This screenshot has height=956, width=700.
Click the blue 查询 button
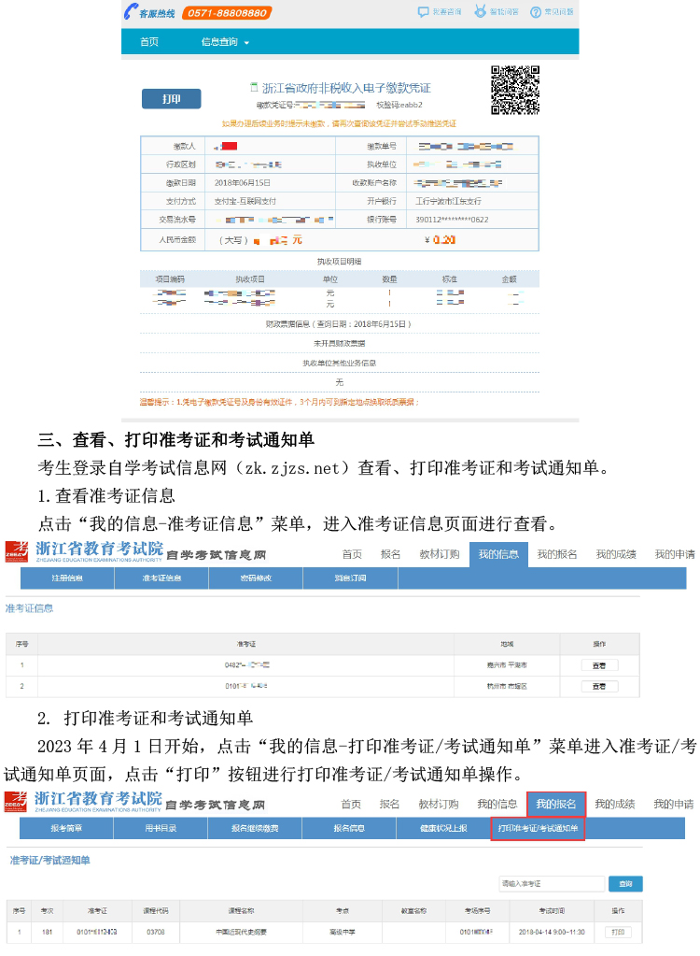[625, 883]
